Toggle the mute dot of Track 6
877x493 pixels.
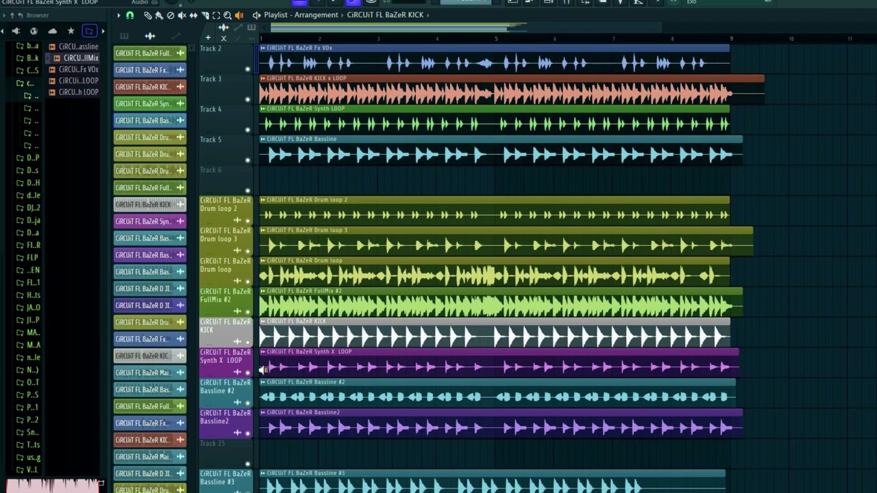click(248, 191)
